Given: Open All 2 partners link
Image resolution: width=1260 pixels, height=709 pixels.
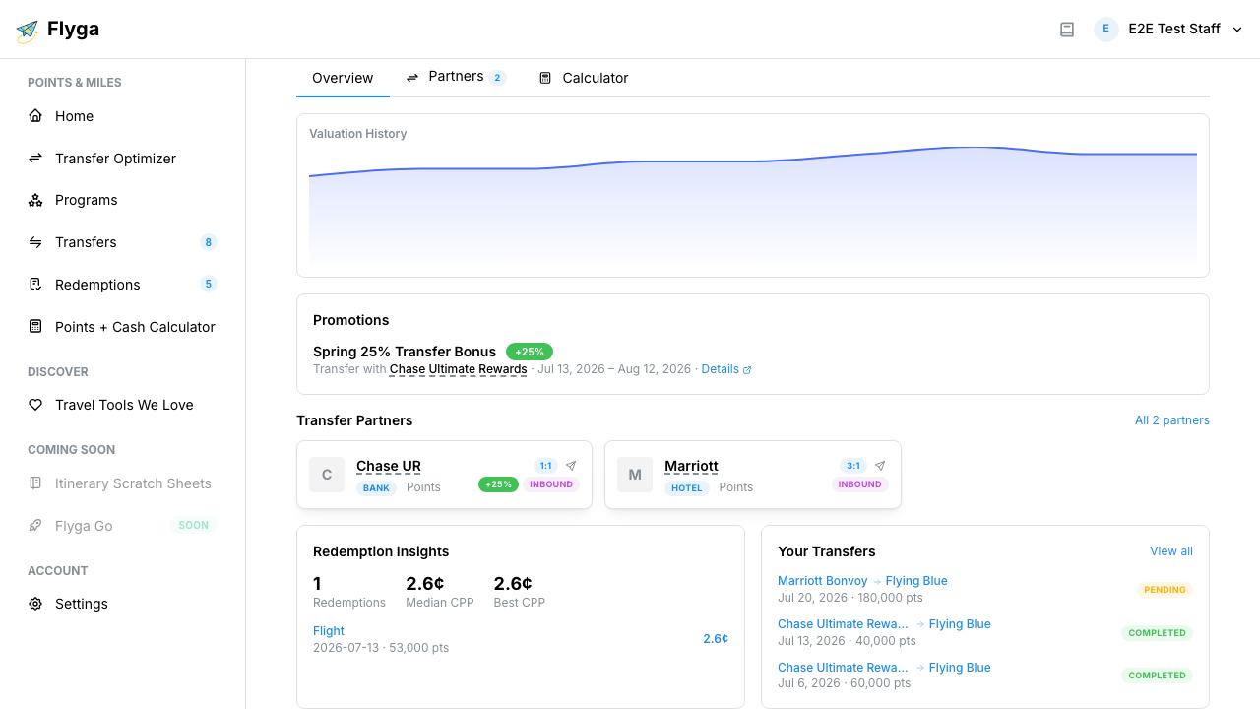Looking at the screenshot, I should [x=1171, y=420].
